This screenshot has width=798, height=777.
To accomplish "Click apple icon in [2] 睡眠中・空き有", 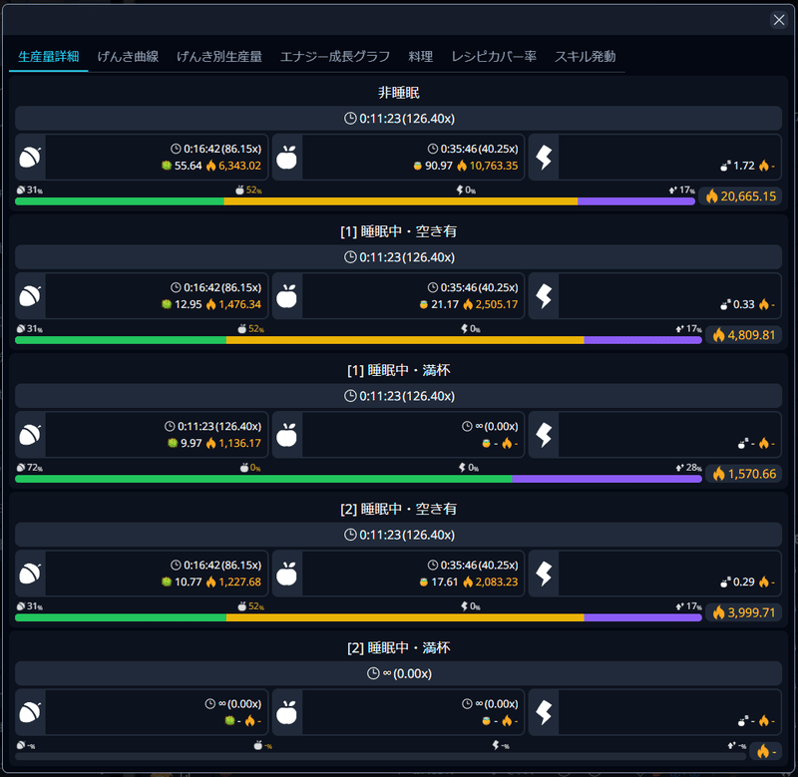I will (x=286, y=574).
